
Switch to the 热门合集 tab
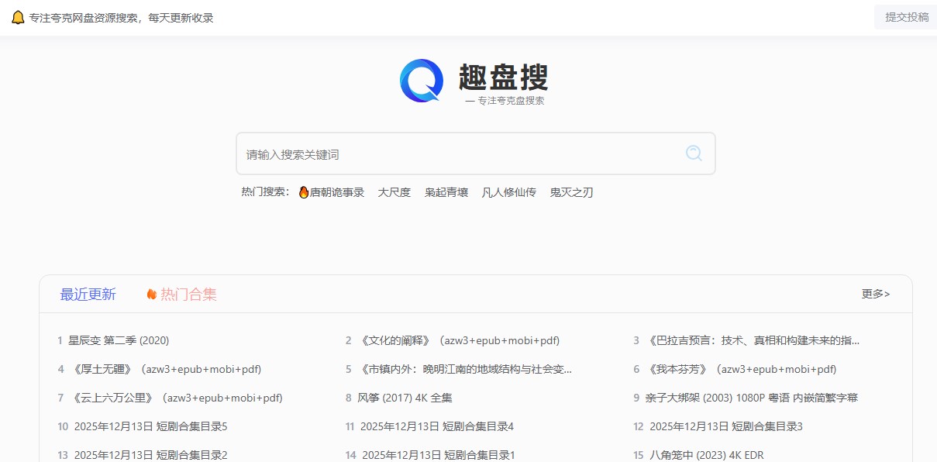[187, 293]
